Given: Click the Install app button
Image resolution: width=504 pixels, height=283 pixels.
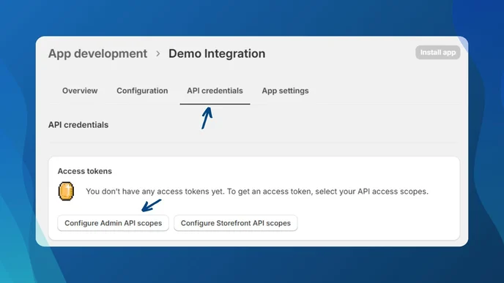Looking at the screenshot, I should pyautogui.click(x=438, y=53).
